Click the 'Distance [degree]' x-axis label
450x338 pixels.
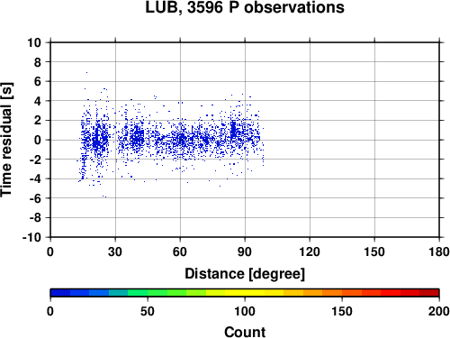click(245, 274)
